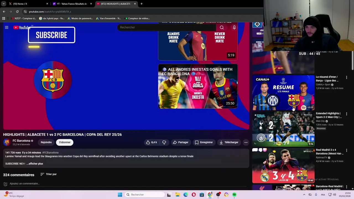This screenshot has height=199, width=354.
Task: Open a new browser tab with the plus icon
Action: click(142, 4)
